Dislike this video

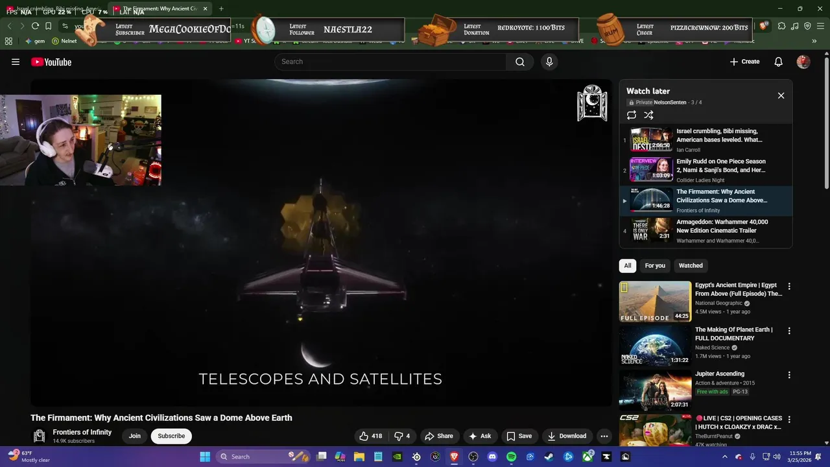click(x=402, y=436)
